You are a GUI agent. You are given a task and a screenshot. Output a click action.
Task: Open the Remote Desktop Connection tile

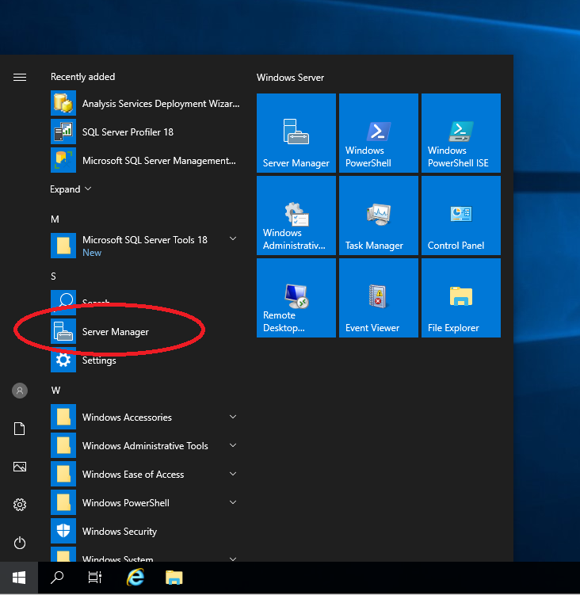point(296,298)
